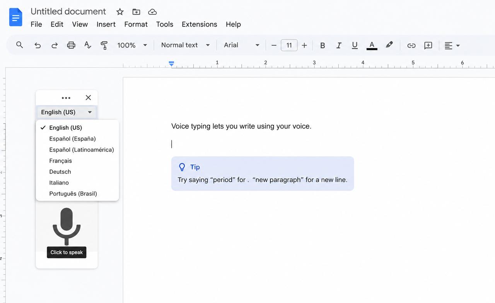Collapse the English (US) language dropdown
The height and width of the screenshot is (303, 495).
click(x=67, y=112)
